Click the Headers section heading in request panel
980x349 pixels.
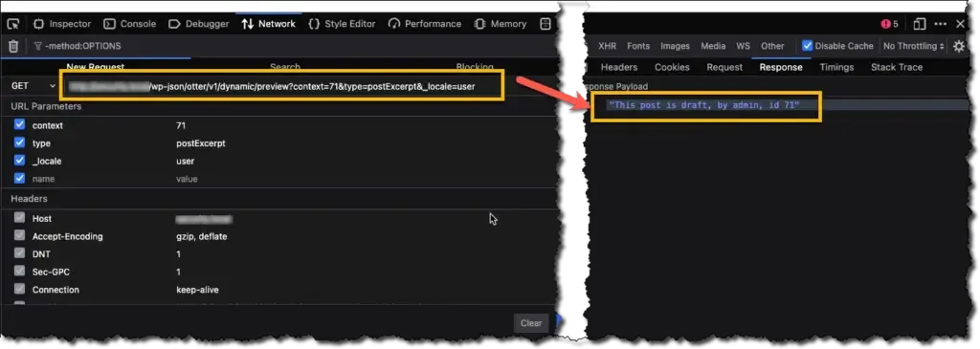[x=29, y=199]
